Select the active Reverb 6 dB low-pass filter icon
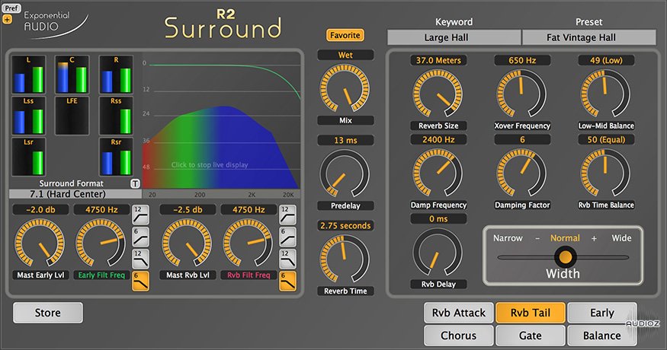Viewport: 667px width, 350px height. (287, 281)
